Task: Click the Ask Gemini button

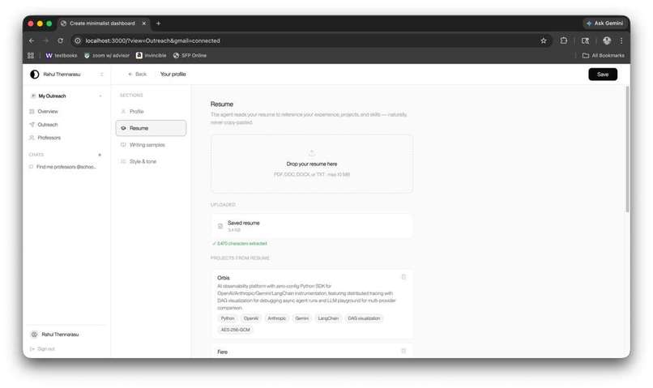Action: tap(604, 23)
